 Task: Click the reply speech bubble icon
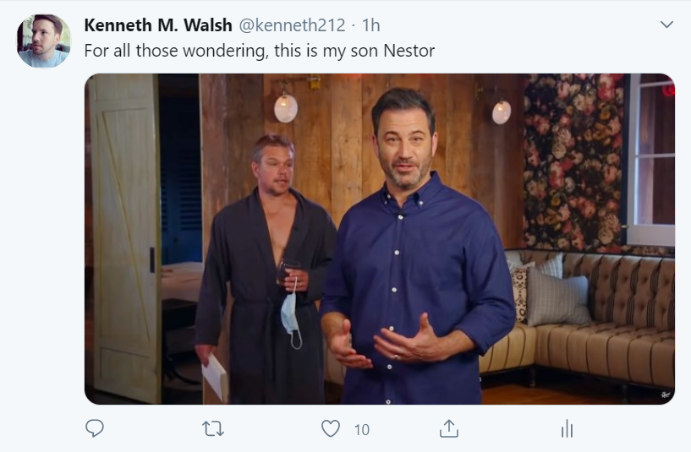(x=95, y=428)
